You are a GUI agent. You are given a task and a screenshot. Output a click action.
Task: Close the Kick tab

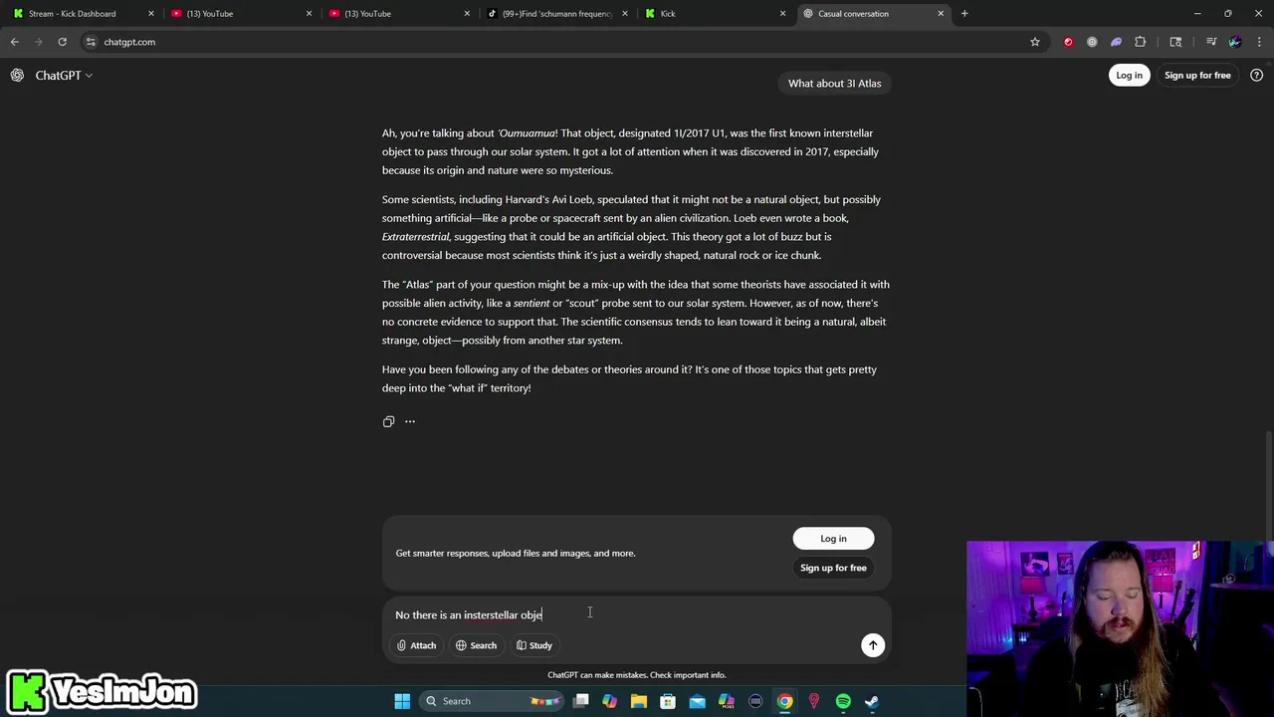pyautogui.click(x=782, y=14)
